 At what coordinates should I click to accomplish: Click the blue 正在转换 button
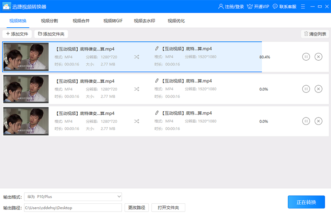coord(306,202)
